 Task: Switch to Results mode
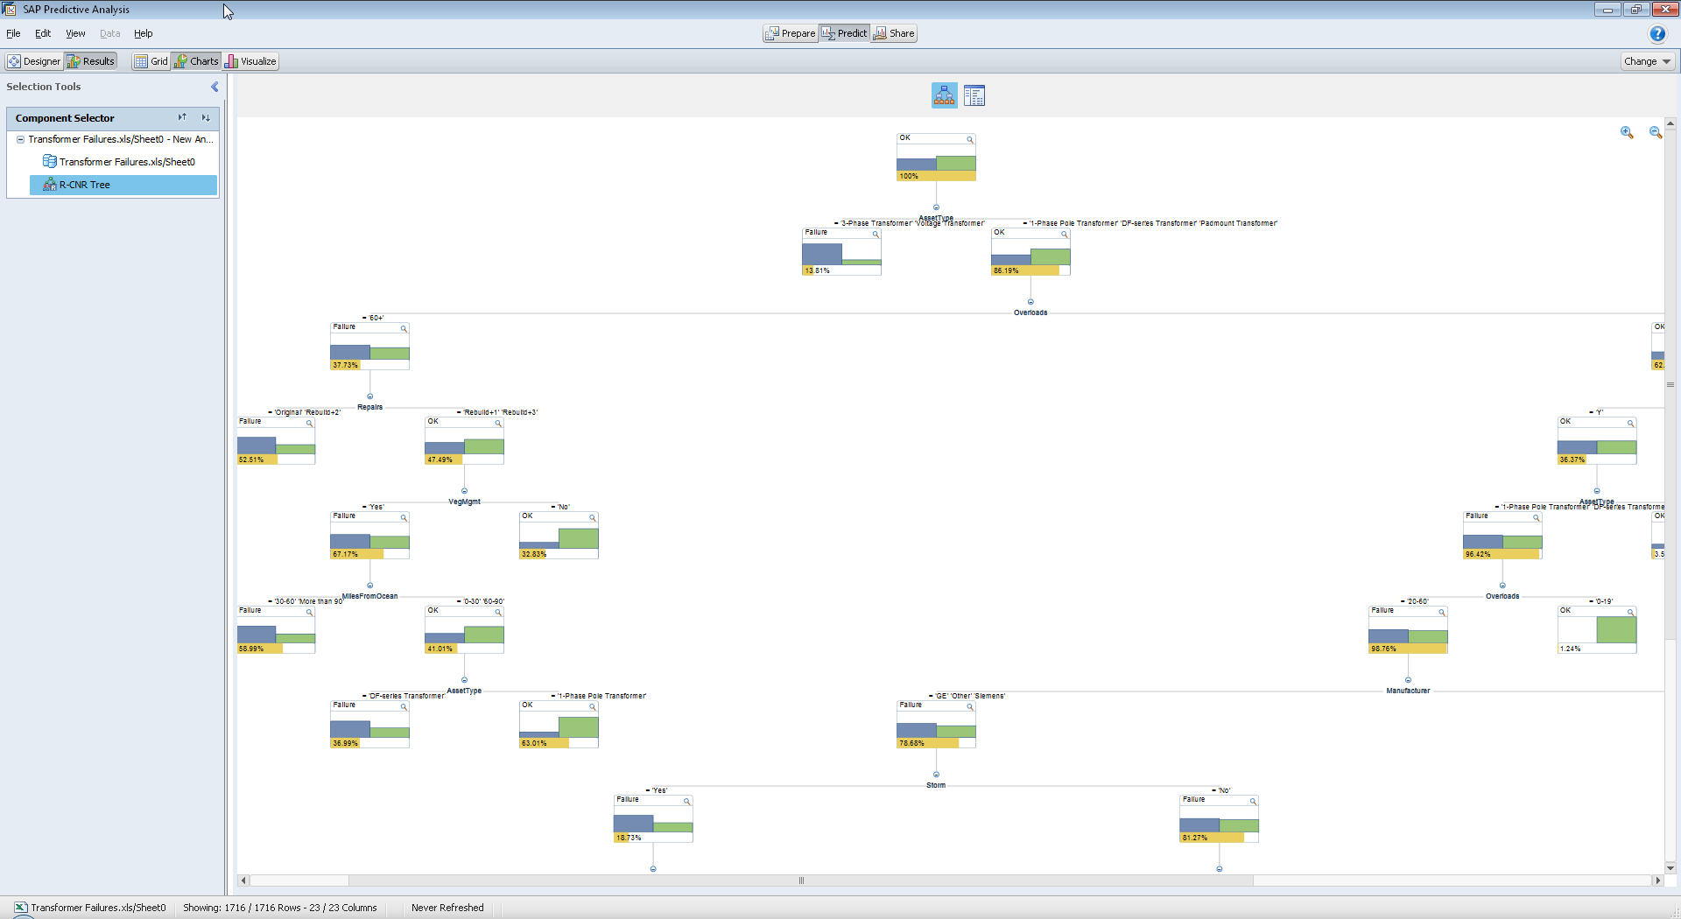click(x=91, y=61)
